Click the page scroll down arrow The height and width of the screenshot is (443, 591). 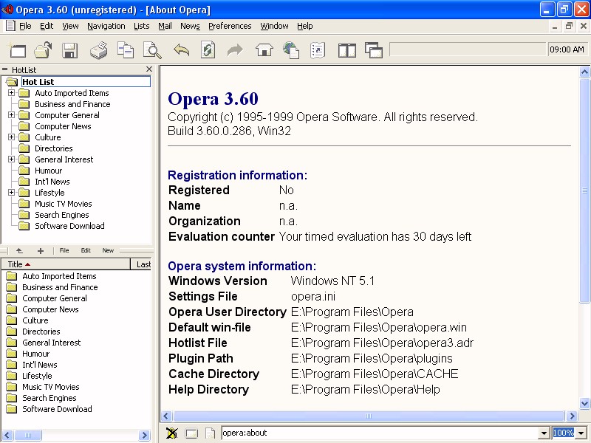[584, 403]
